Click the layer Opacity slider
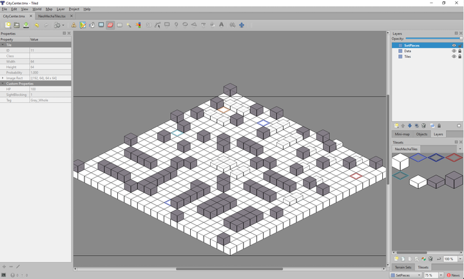 point(432,39)
